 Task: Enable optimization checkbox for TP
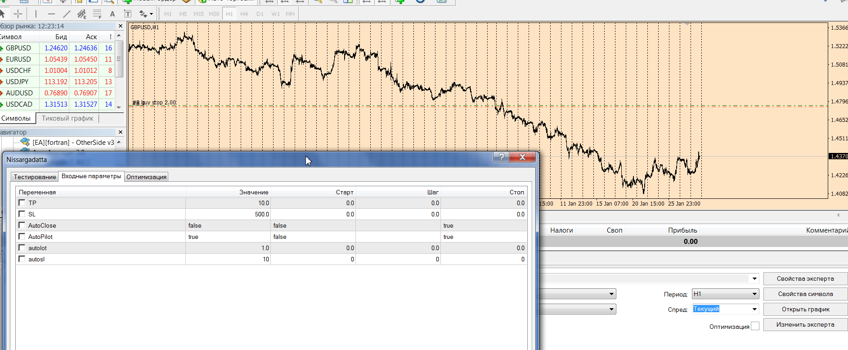coord(22,202)
